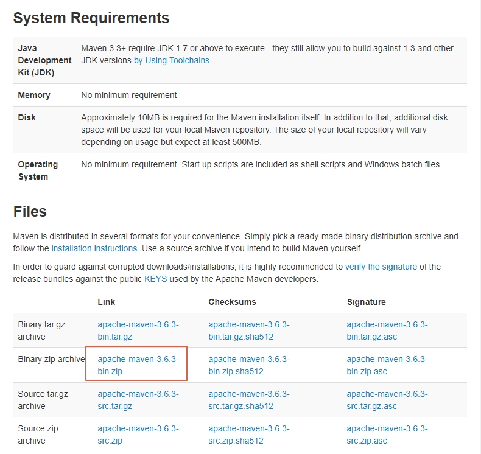
Task: Follow the 'installation instructions' link
Action: coord(95,248)
